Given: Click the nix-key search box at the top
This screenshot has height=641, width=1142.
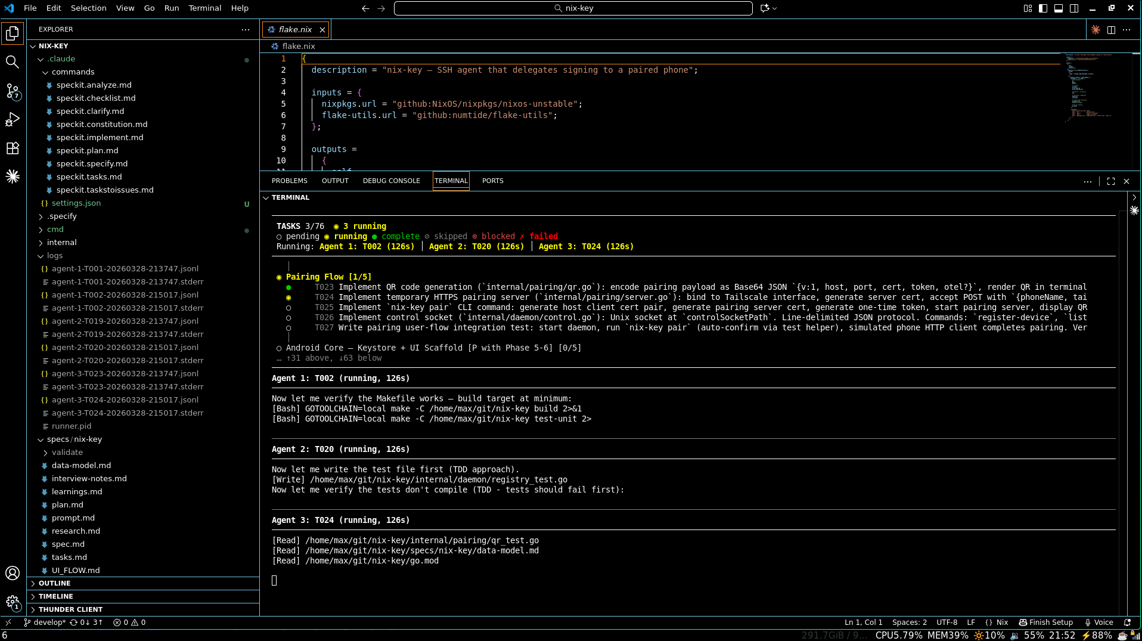Looking at the screenshot, I should (573, 8).
